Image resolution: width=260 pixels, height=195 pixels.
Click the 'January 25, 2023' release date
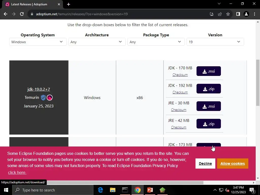[x=39, y=106]
